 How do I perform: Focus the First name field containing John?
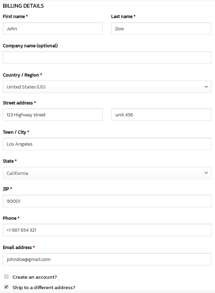(x=53, y=29)
